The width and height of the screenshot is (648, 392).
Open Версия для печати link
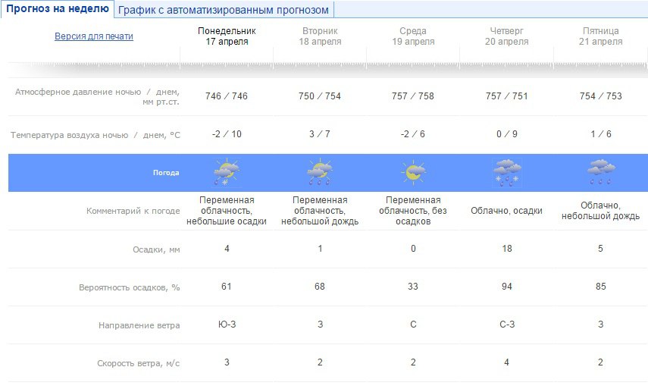[x=94, y=36]
